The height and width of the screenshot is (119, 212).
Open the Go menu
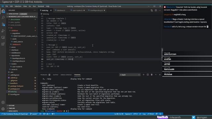[30, 6]
